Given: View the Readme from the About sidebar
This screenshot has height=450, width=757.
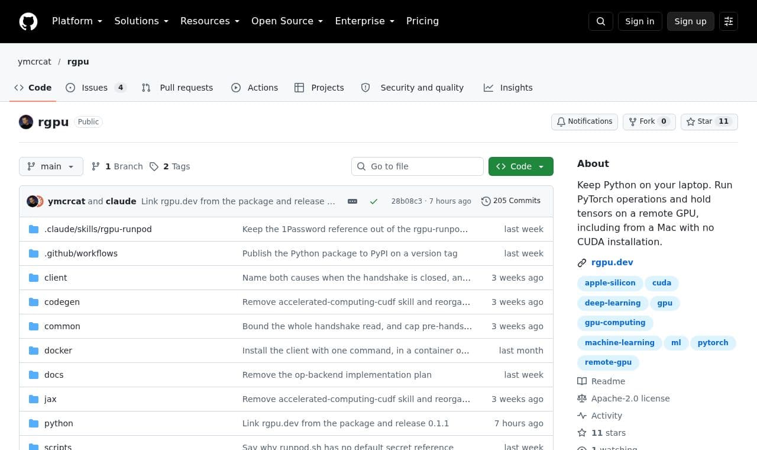Looking at the screenshot, I should pos(601,381).
